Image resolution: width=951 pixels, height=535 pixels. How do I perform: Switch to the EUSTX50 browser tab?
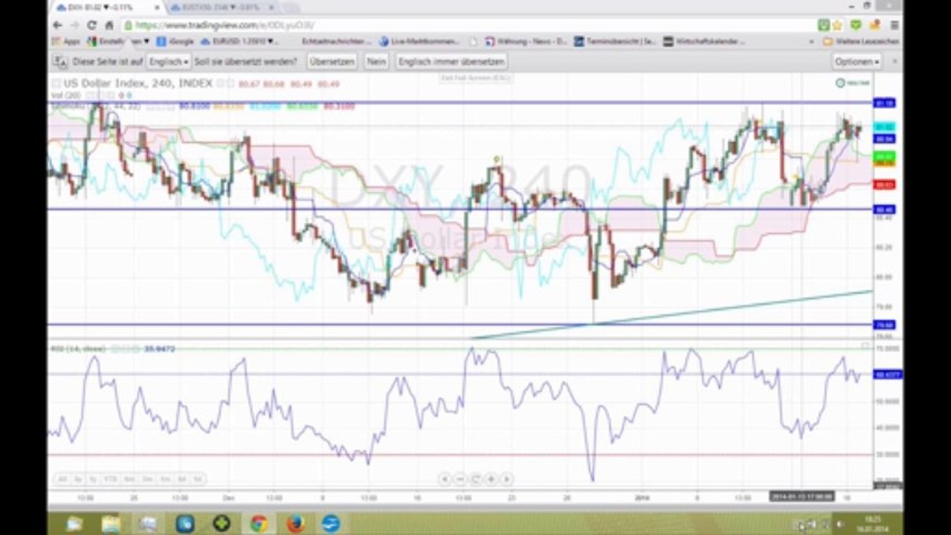(x=223, y=7)
